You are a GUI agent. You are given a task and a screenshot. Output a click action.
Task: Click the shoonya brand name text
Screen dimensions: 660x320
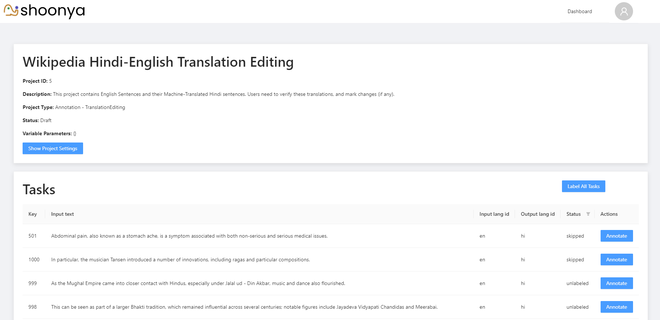click(x=52, y=11)
